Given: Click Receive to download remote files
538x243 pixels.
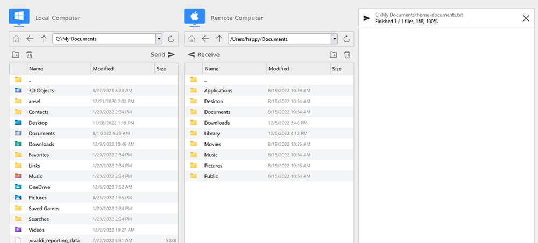Looking at the screenshot, I should point(204,54).
